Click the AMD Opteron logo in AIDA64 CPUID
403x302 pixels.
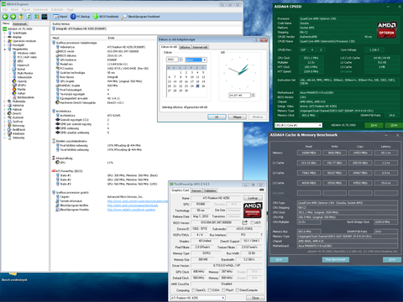click(387, 29)
